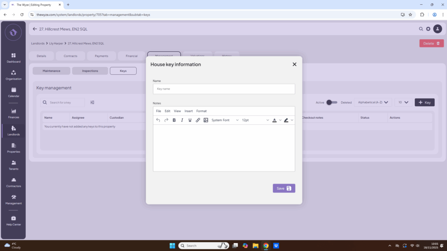Viewport: 447px width, 251px height.
Task: Close the House key information dialog
Action: click(x=294, y=64)
